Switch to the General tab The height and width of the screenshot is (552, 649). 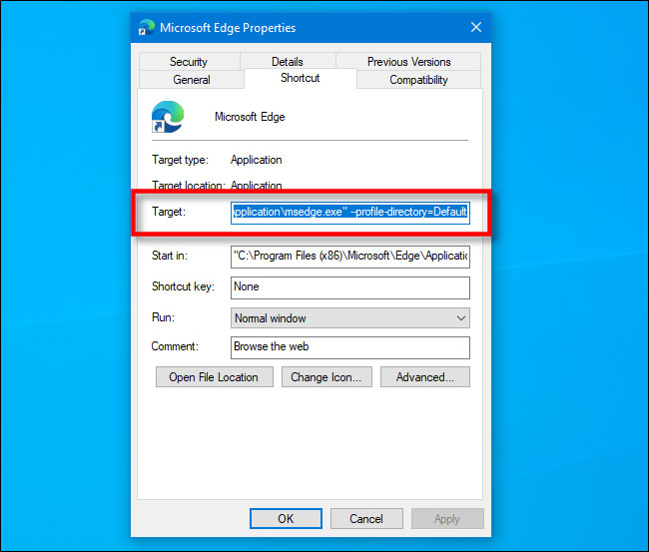[192, 79]
